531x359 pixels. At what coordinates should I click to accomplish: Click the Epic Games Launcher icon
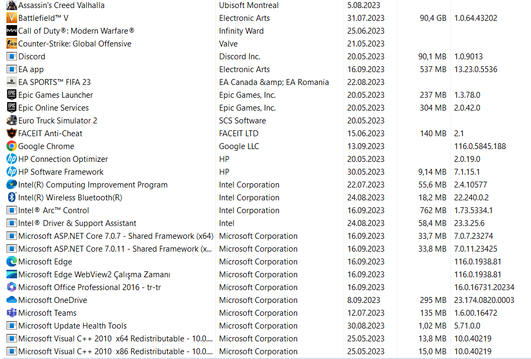pyautogui.click(x=12, y=95)
